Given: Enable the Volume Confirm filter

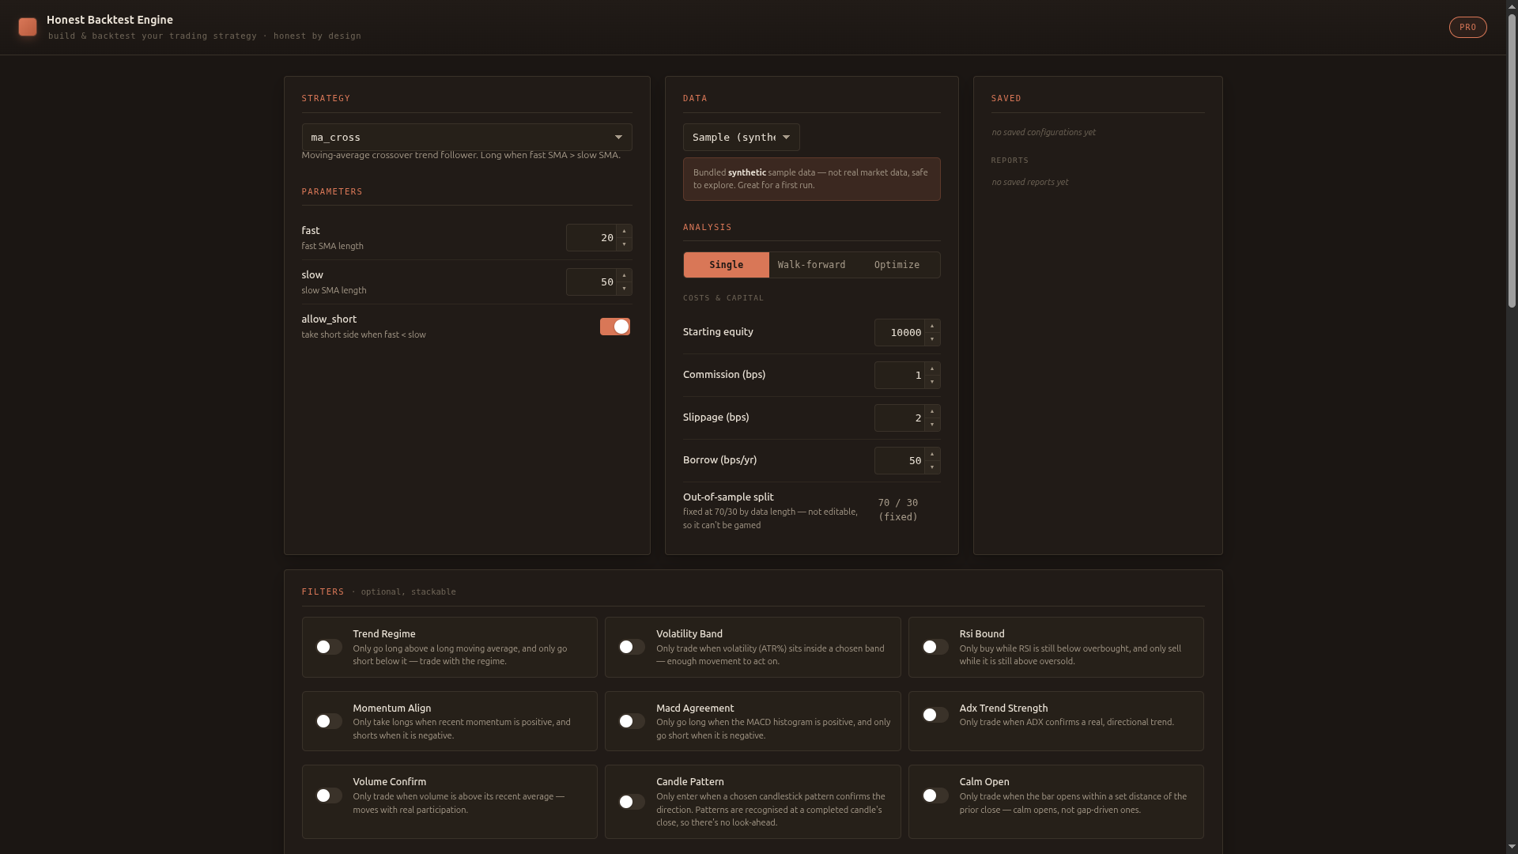Looking at the screenshot, I should pos(328,795).
